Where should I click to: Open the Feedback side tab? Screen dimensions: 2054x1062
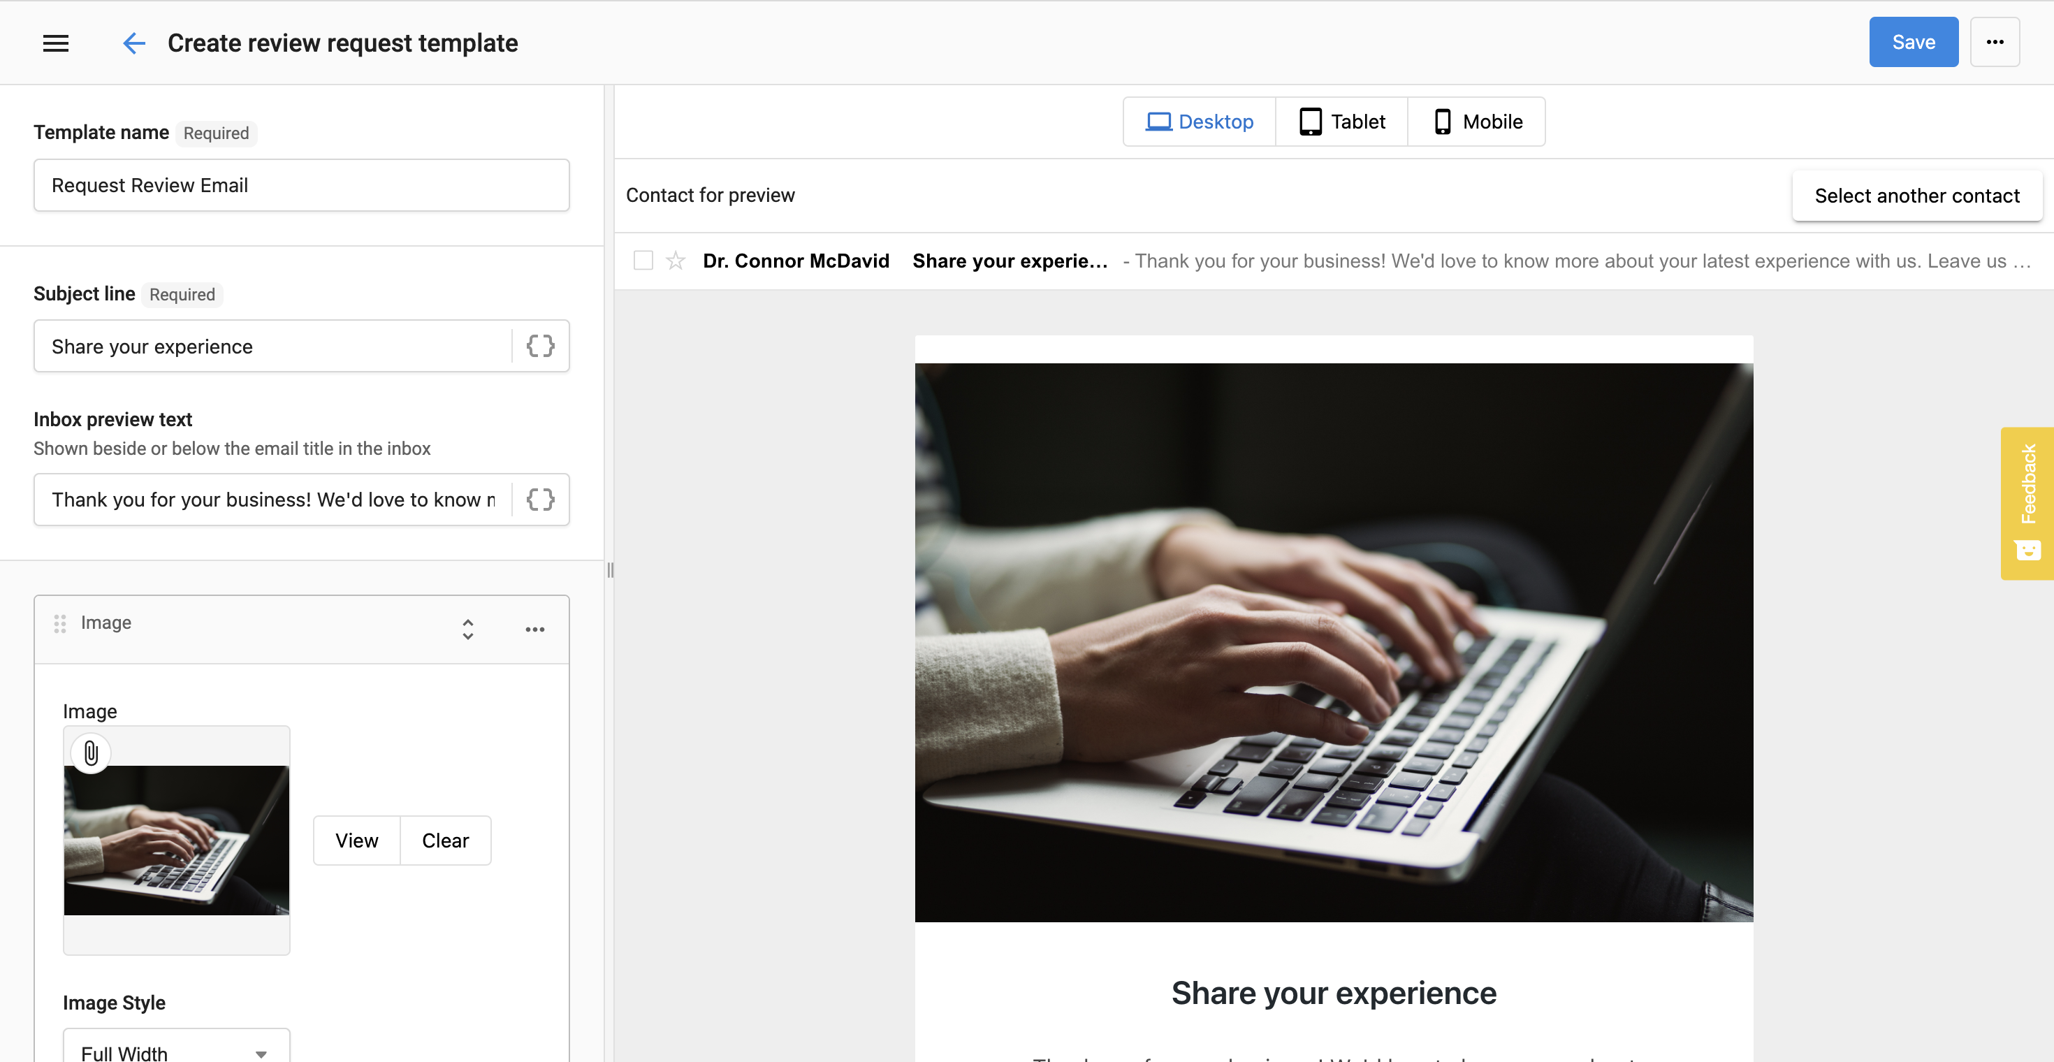point(2027,503)
